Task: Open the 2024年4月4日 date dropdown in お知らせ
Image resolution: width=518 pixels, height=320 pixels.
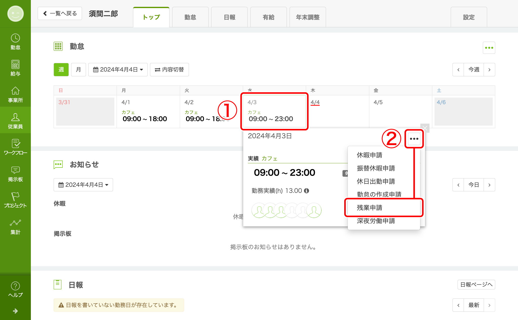Action: click(x=83, y=185)
